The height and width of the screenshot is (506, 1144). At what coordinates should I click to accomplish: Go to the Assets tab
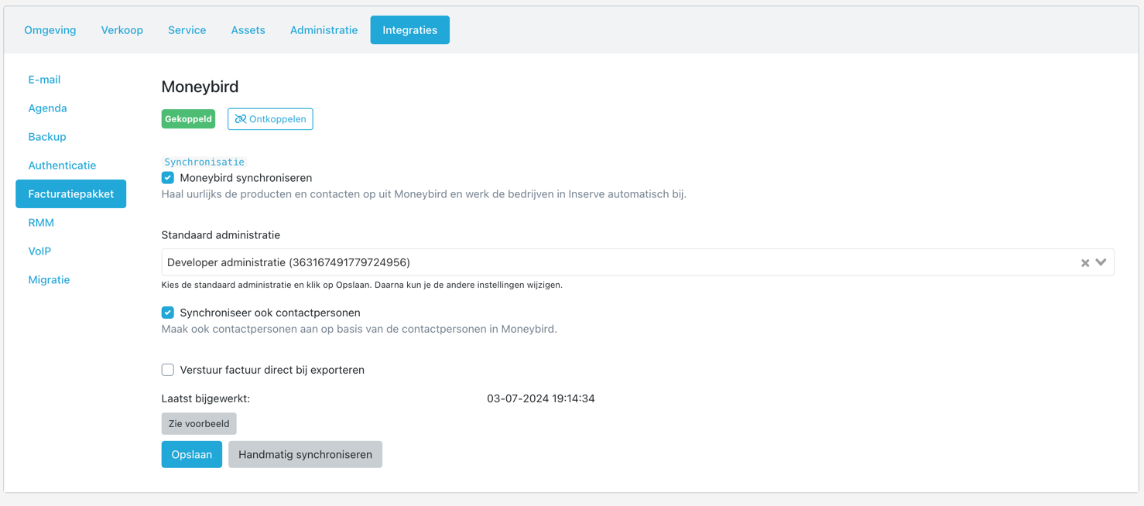pos(248,30)
